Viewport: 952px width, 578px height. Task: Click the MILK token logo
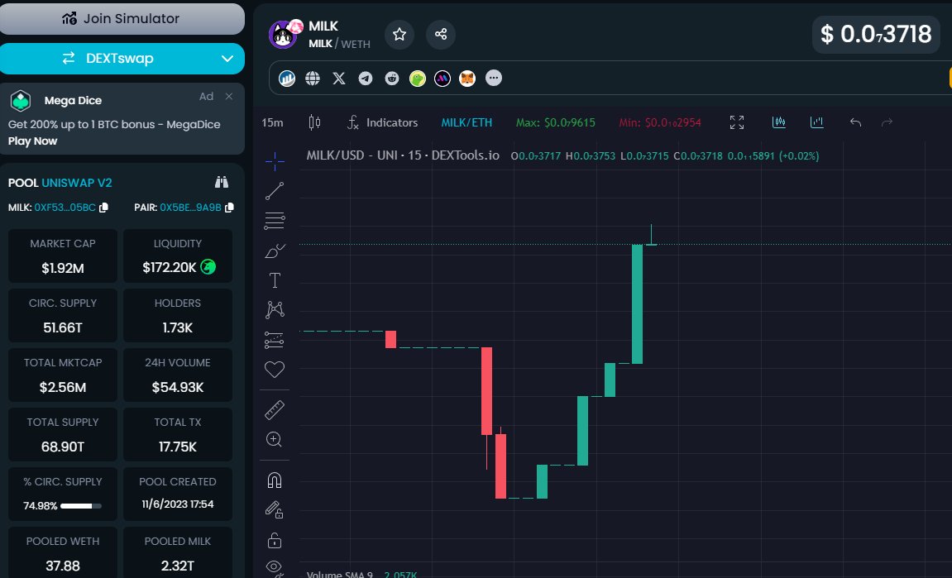click(x=283, y=35)
